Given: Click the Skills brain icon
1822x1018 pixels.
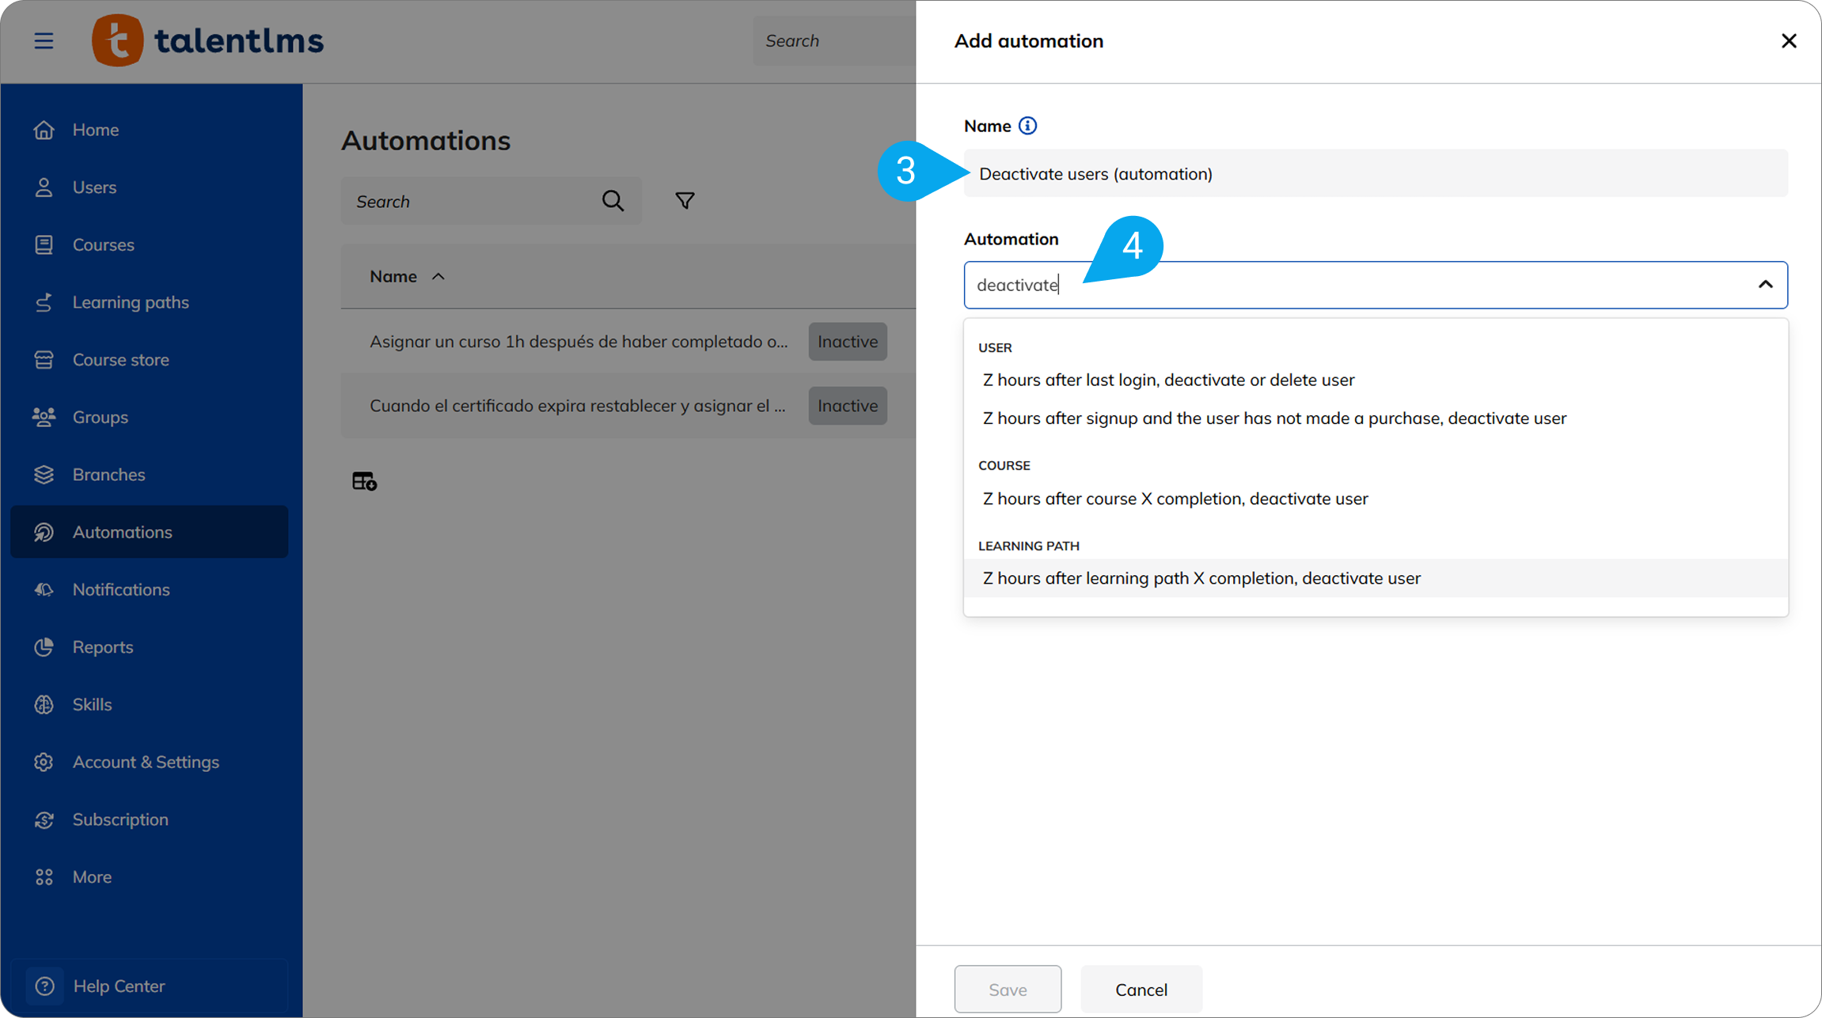Looking at the screenshot, I should (x=44, y=705).
